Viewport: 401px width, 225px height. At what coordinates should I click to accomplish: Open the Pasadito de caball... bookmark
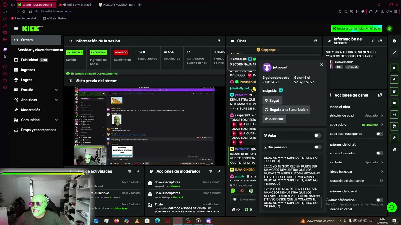coord(24,18)
